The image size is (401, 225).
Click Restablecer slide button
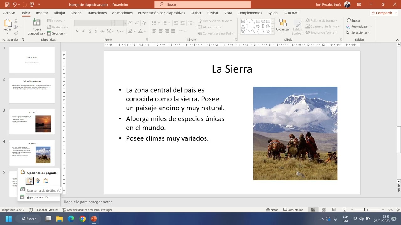(x=58, y=27)
